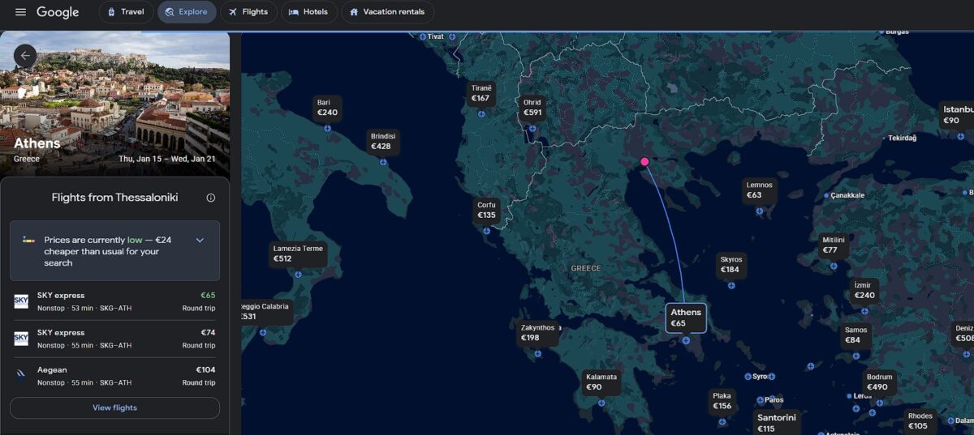Select the Athens €65 map label
The height and width of the screenshot is (435, 974).
(x=686, y=318)
